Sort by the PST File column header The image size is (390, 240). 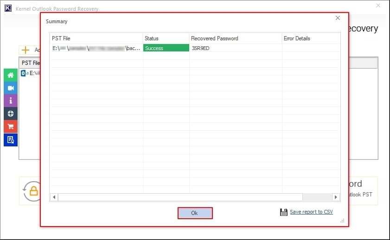coord(96,38)
